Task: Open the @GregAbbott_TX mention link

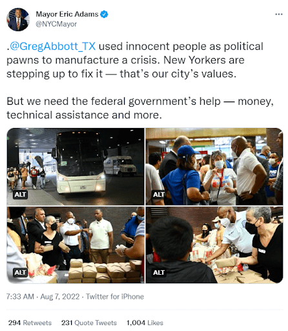Action: 52,46
